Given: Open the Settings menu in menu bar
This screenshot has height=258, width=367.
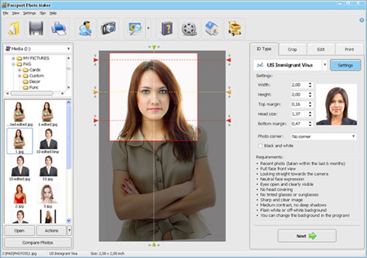Looking at the screenshot, I should 29,13.
